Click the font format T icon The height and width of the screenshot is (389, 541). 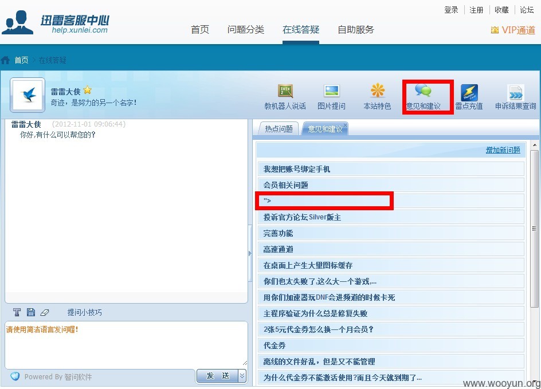click(17, 312)
